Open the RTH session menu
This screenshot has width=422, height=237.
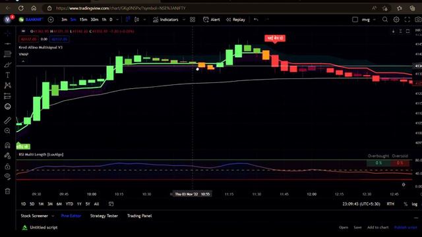(390, 204)
